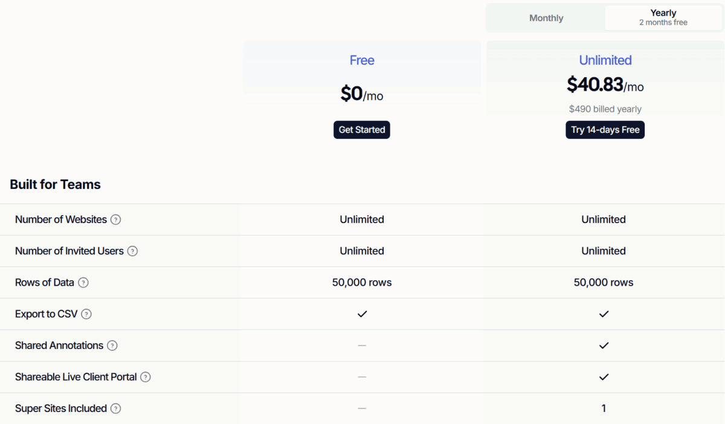The image size is (725, 424).
Task: Click help icon beside Super Sites Included
Action: pyautogui.click(x=115, y=408)
